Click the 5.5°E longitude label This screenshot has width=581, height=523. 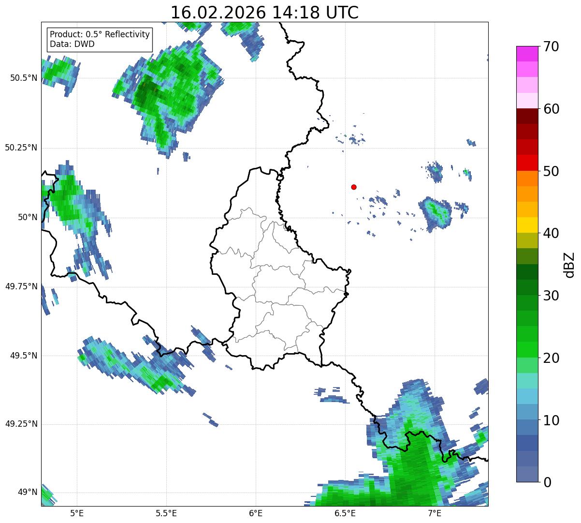pos(166,513)
